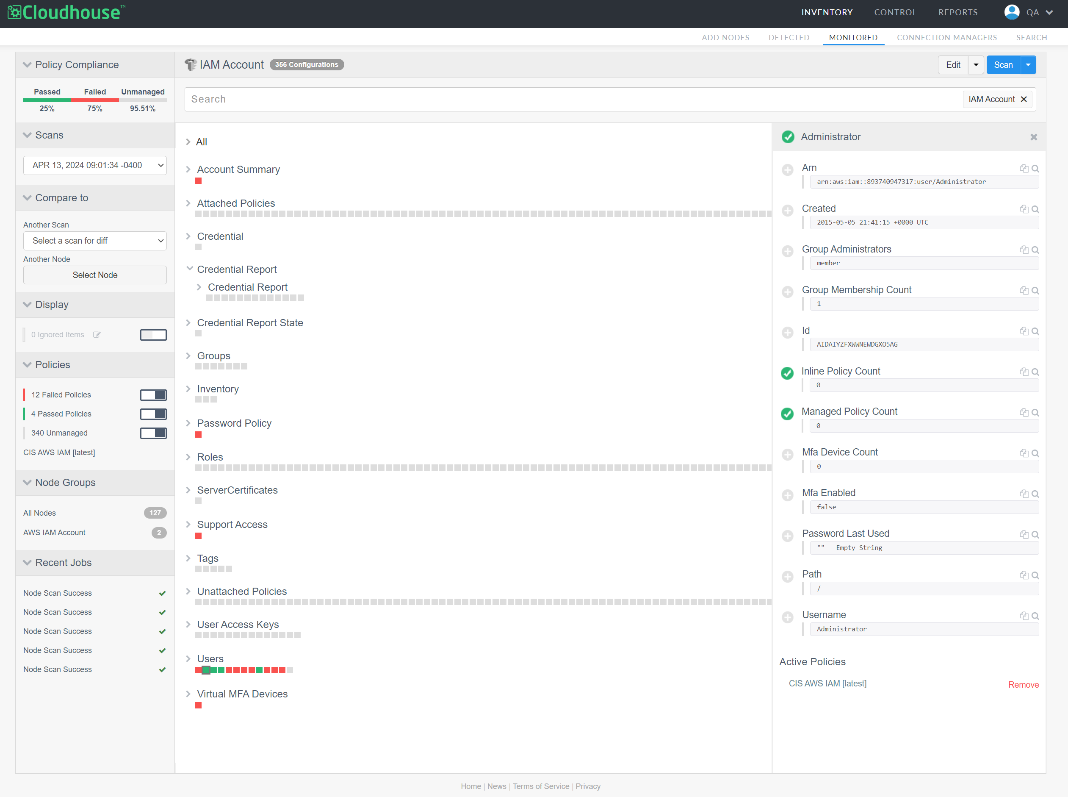The width and height of the screenshot is (1068, 797).
Task: Remove the IAM Account search filter tag
Action: click(1024, 99)
